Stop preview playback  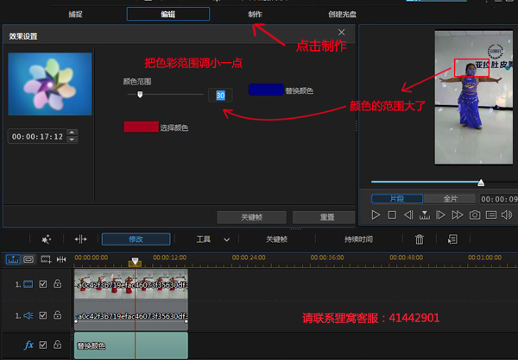pos(392,215)
